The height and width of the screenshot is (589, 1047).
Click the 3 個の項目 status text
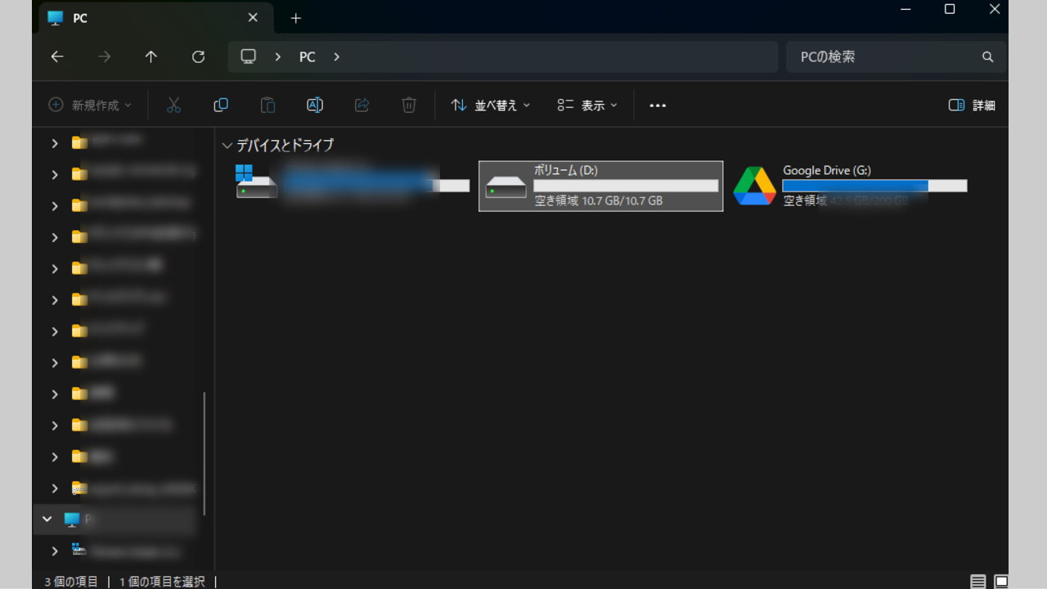pos(71,582)
